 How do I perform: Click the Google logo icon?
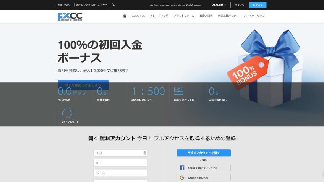[x=182, y=178]
